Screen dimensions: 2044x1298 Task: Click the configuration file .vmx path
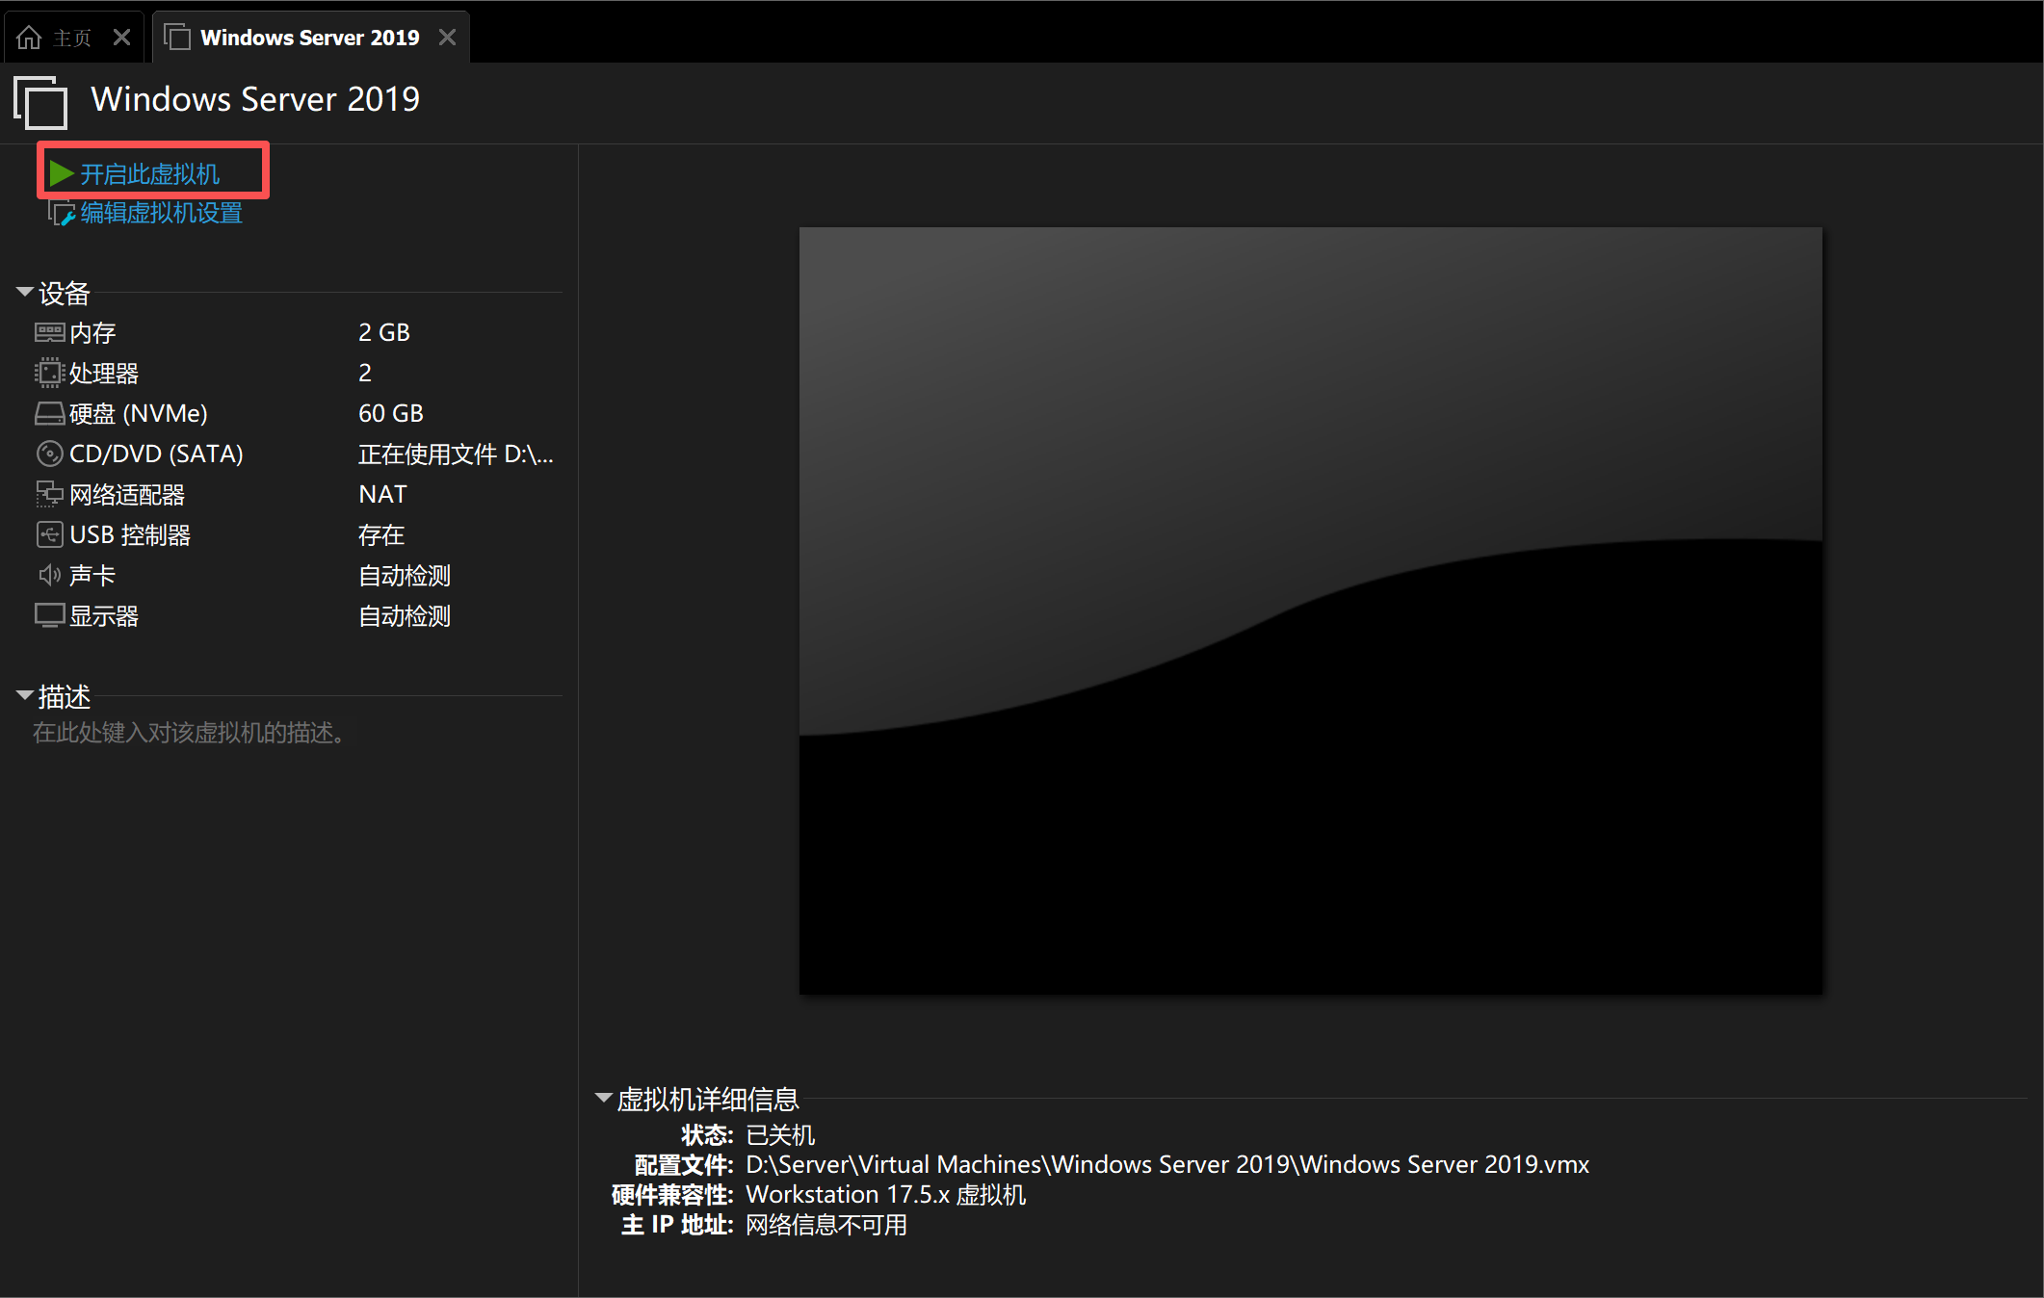click(x=1167, y=1165)
